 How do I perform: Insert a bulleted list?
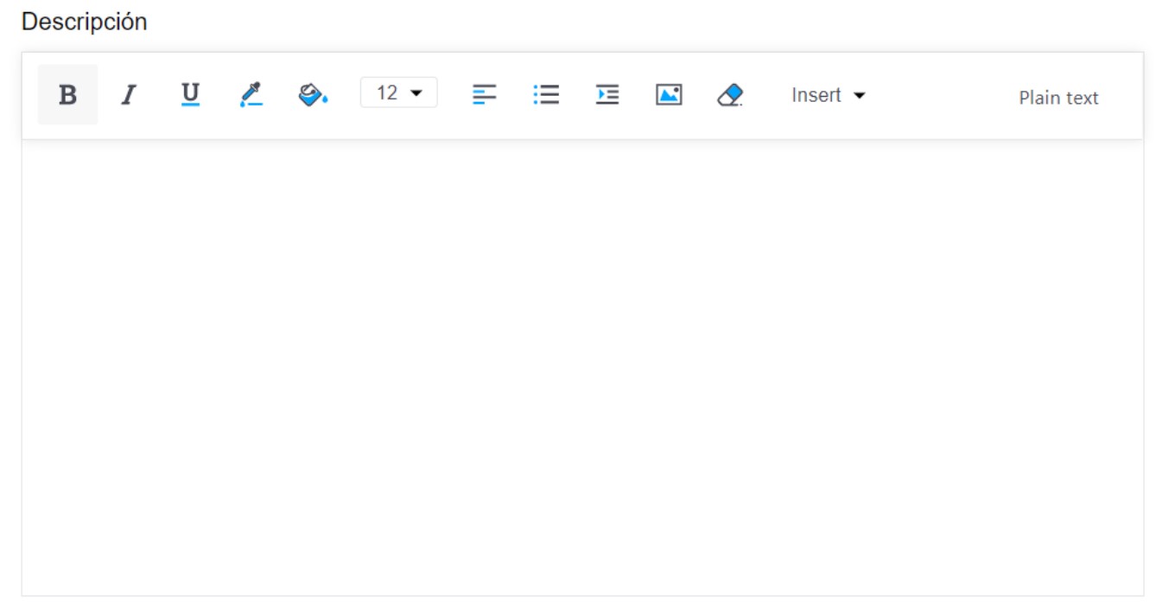[546, 94]
